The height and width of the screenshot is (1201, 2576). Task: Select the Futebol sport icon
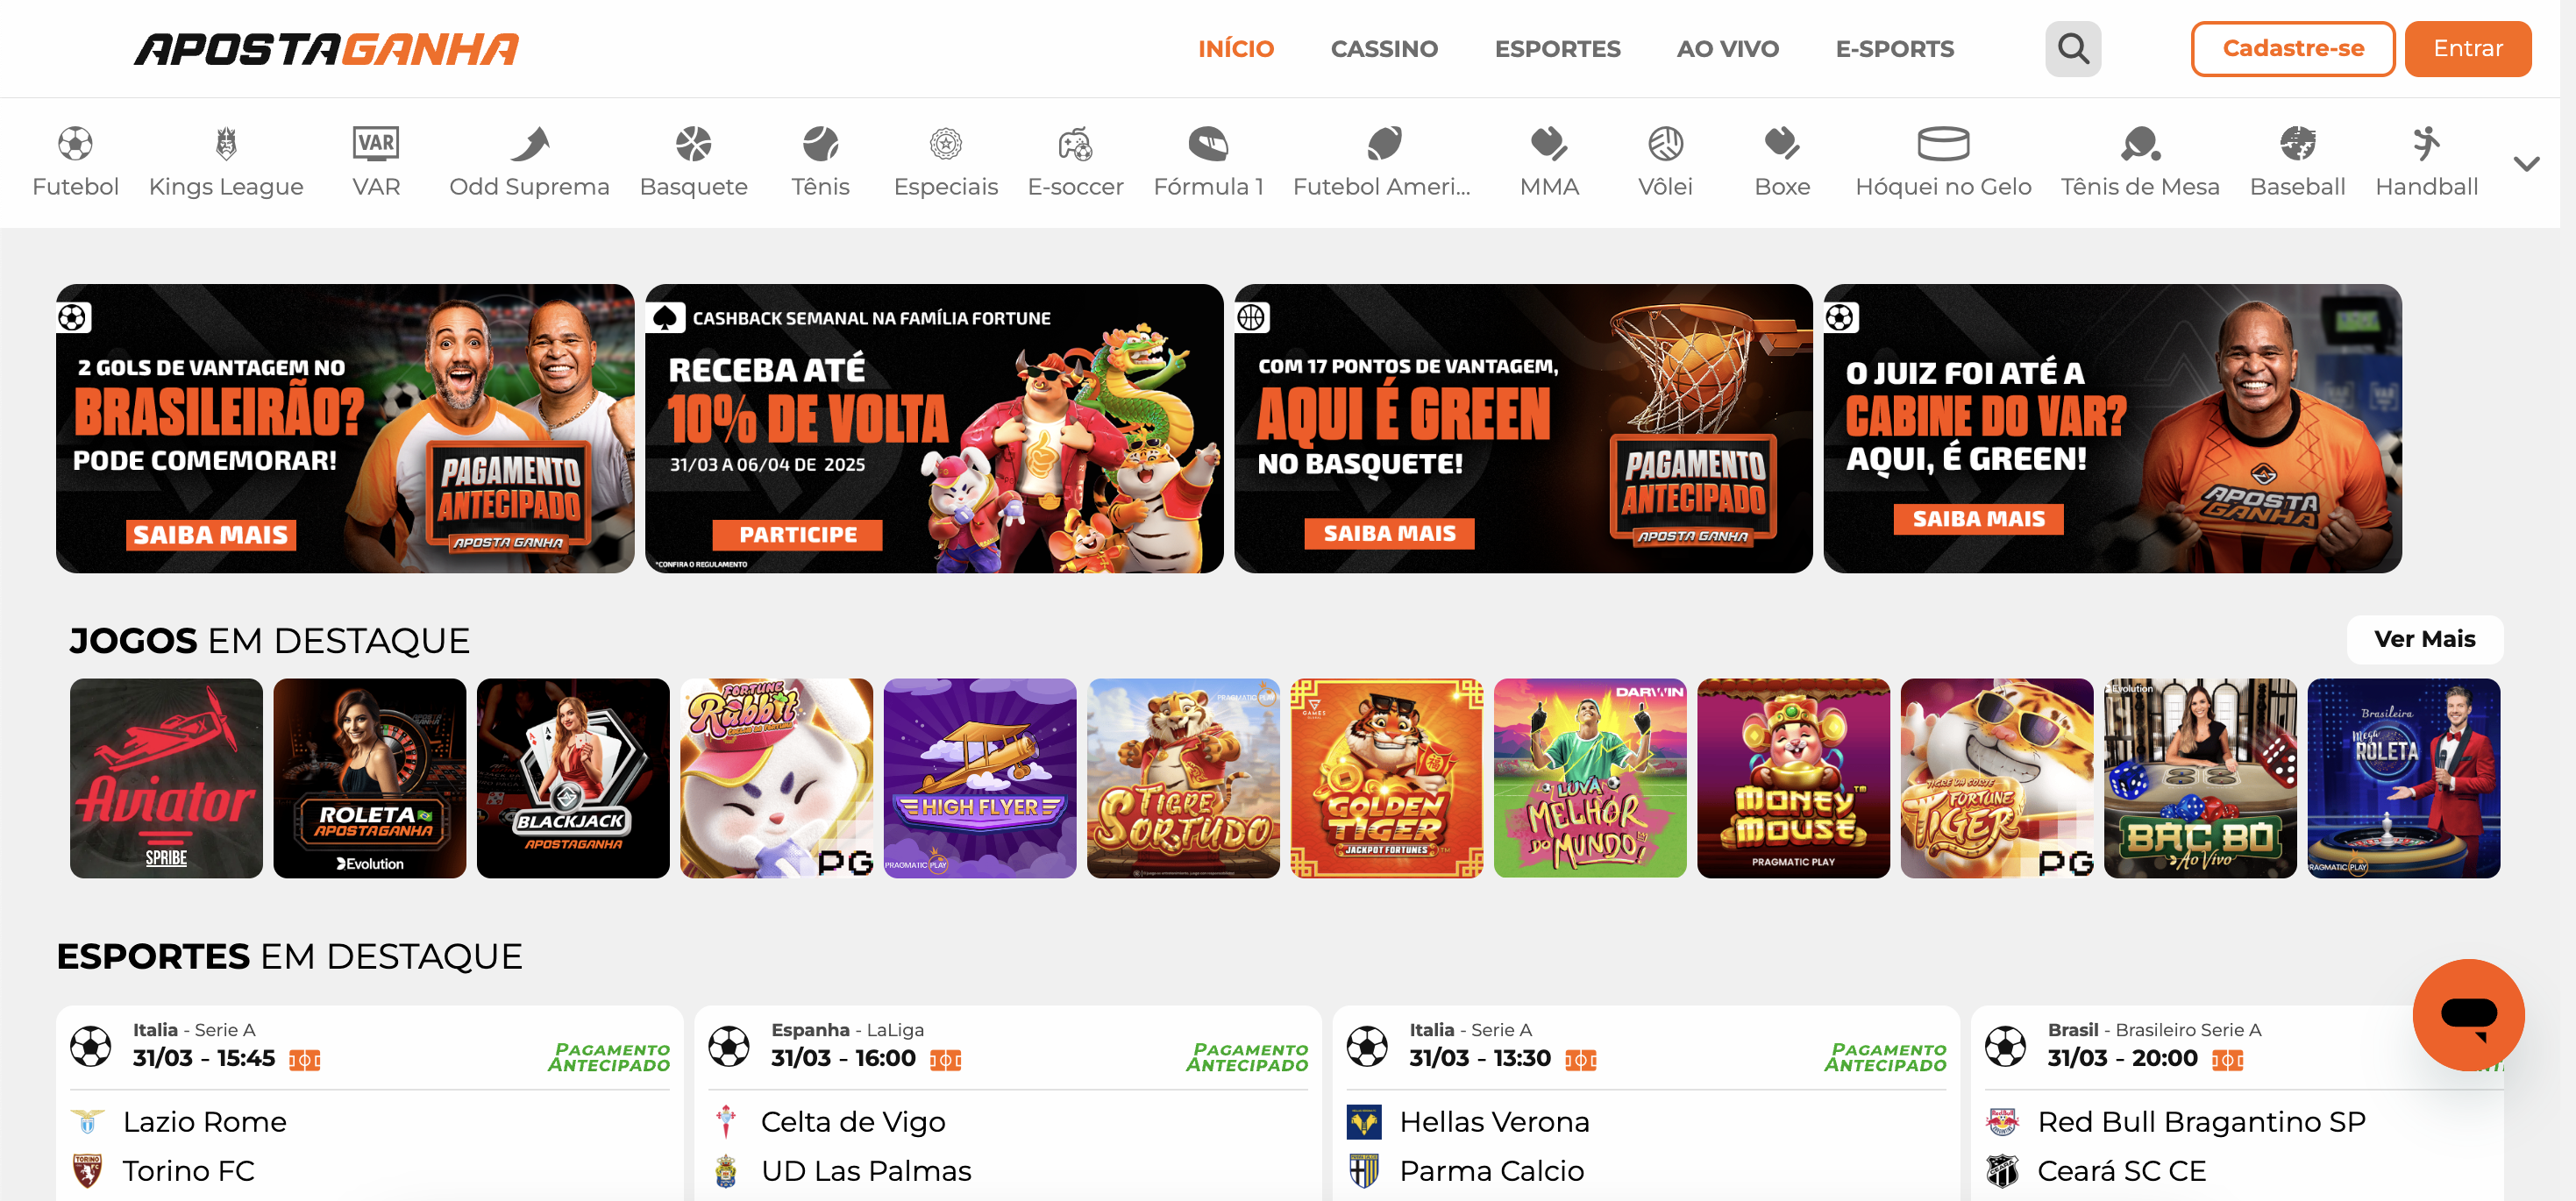click(x=75, y=144)
